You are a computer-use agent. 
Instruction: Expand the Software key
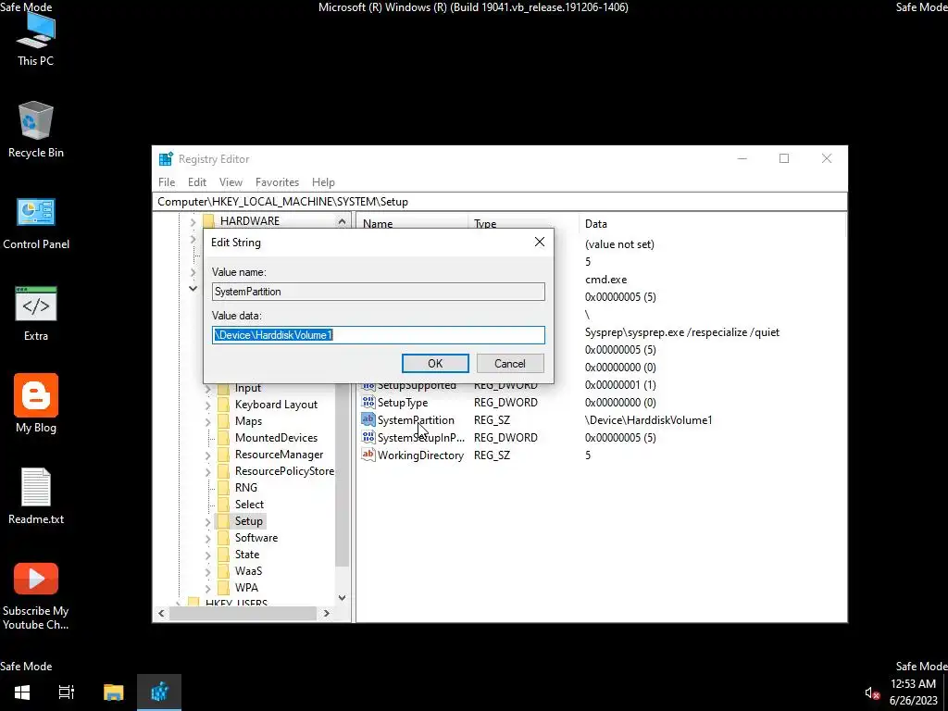pos(208,538)
